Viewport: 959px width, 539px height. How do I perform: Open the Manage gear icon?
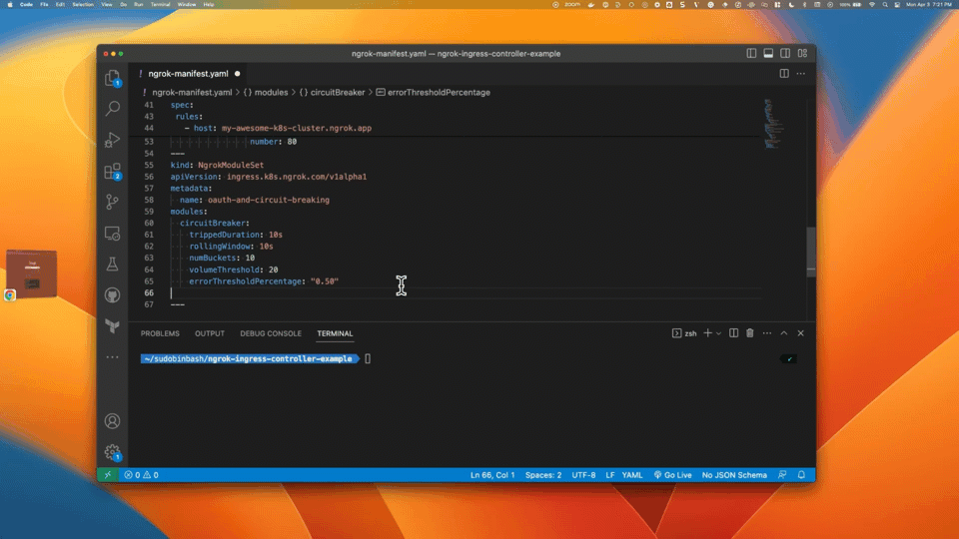coord(112,452)
